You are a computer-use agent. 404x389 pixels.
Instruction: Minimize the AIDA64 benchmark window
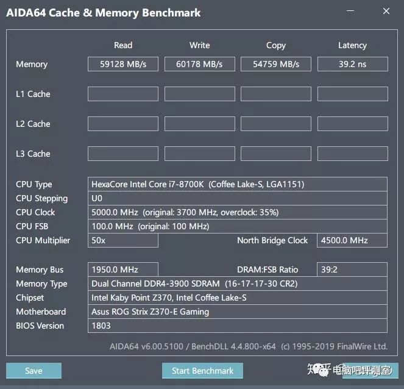tap(350, 11)
